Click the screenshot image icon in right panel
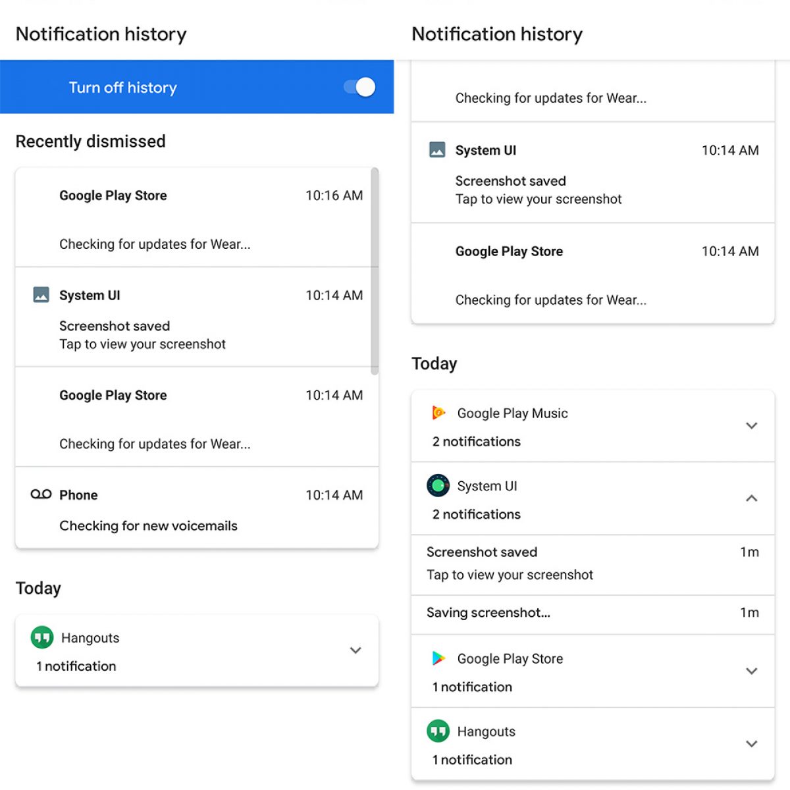790x790 pixels. tap(437, 150)
